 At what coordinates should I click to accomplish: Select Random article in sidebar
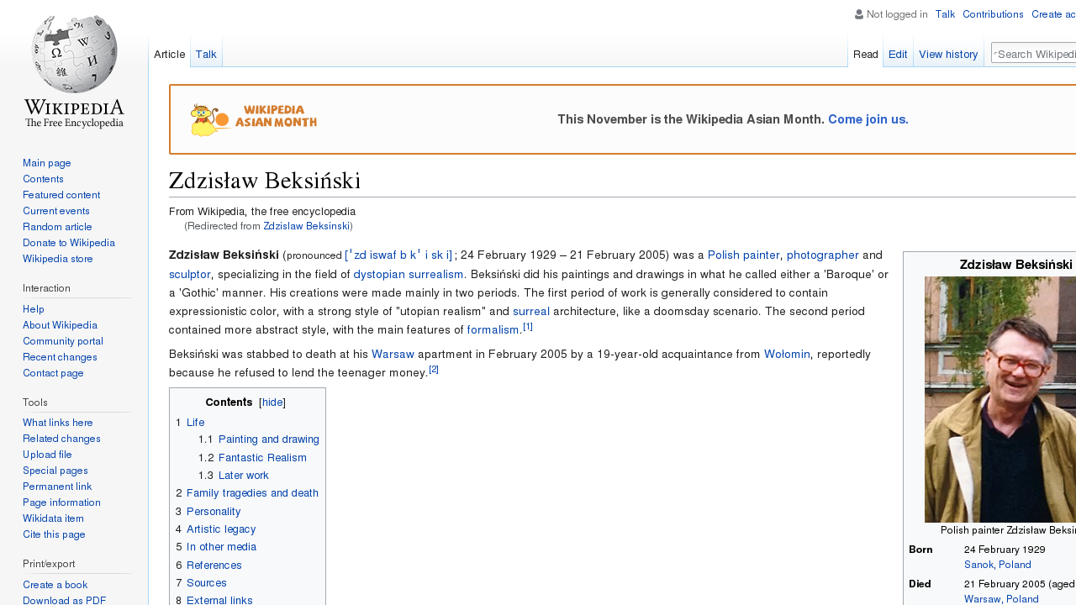point(57,227)
